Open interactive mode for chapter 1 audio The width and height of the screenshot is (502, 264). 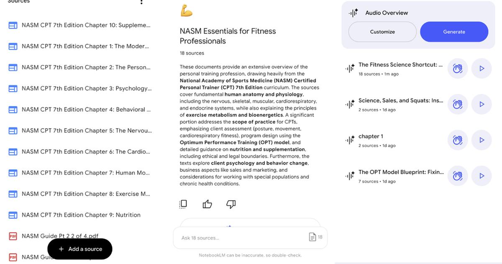tap(458, 140)
